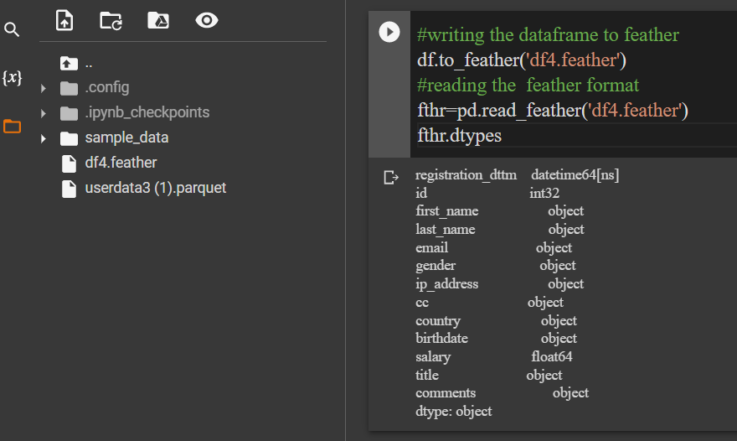Screen dimensions: 737x441
Task: Click registration_dttm in output
Action: [466, 175]
